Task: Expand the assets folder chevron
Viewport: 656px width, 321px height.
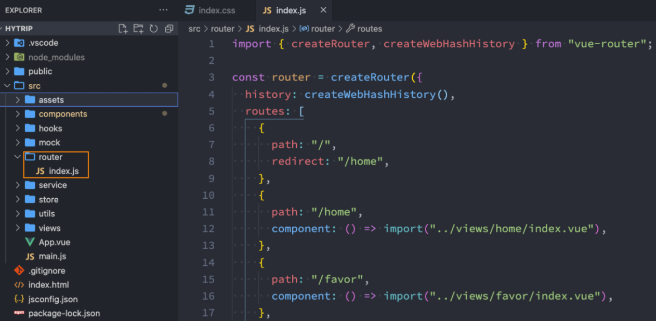Action: coord(18,100)
